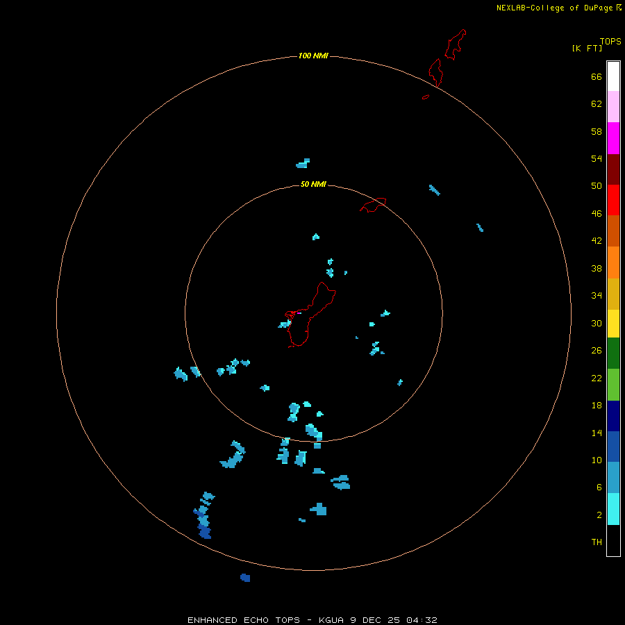Viewport: 625px width, 625px height.
Task: Click the 50 NMI range ring label
Action: point(313,184)
